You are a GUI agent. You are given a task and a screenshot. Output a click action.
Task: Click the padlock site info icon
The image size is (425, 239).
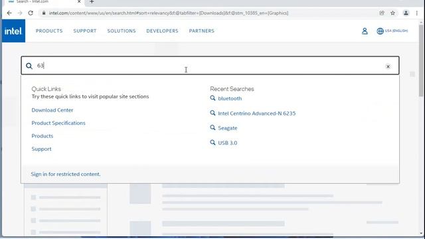[44, 13]
